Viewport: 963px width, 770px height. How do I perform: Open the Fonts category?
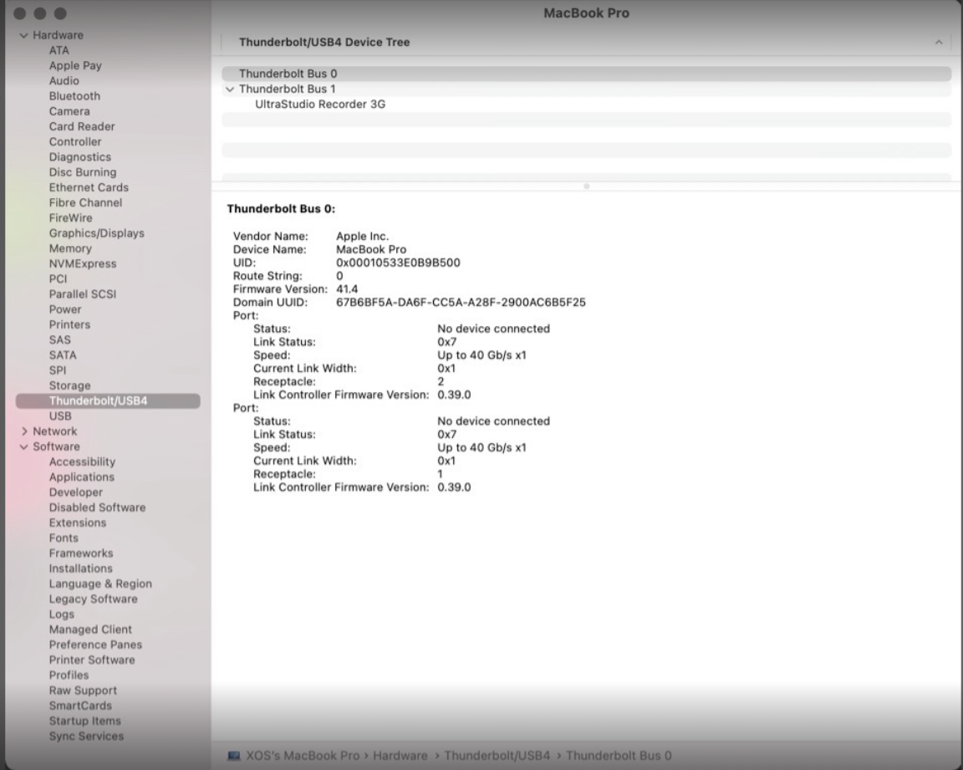[x=64, y=538]
